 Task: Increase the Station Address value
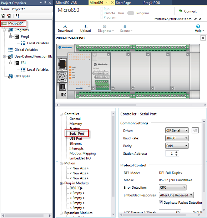pyautogui.click(x=176, y=152)
